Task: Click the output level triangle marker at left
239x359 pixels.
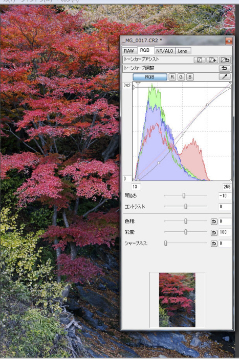Action: pyautogui.click(x=134, y=87)
